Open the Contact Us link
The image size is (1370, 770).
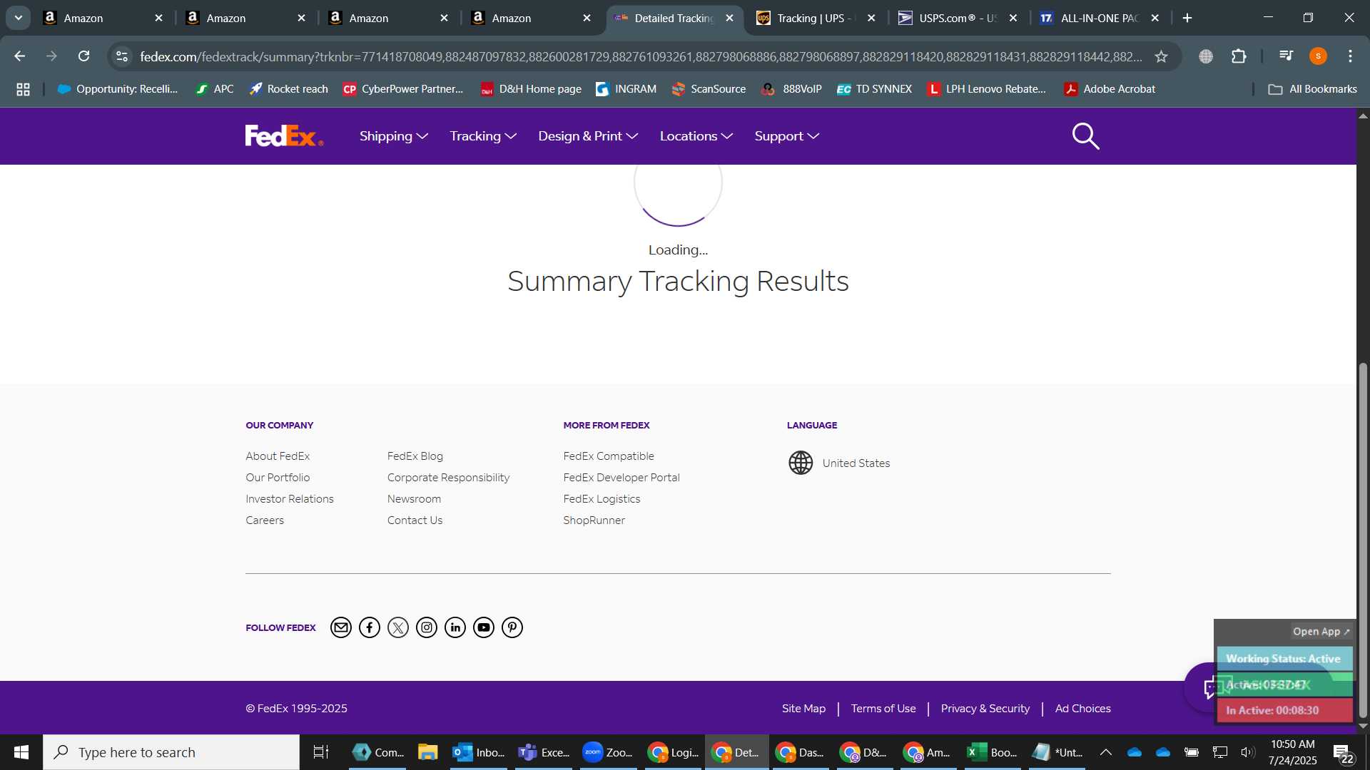click(x=415, y=520)
